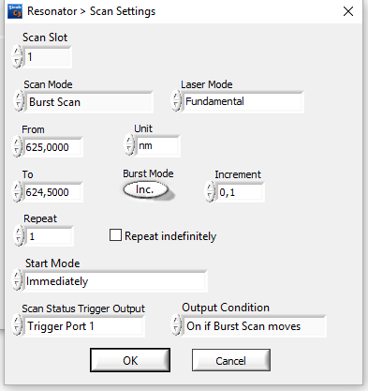Open the Scan Mode selector arrows

click(19, 101)
